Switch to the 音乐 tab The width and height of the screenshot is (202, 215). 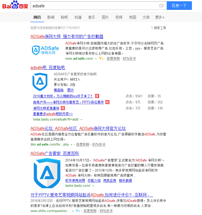92,17
